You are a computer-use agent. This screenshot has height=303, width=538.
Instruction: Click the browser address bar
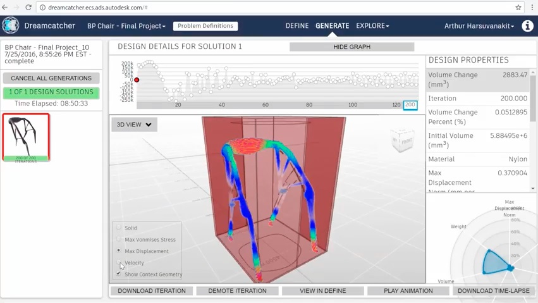point(279,7)
